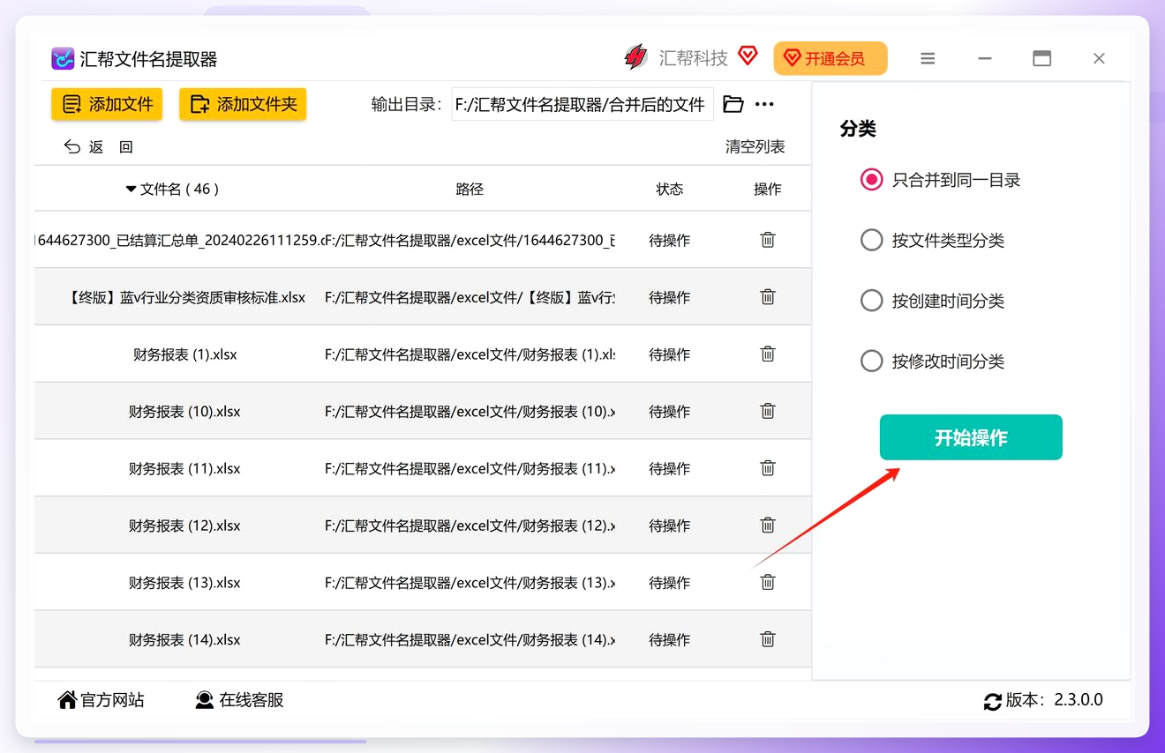Screen dimensions: 1165x753
Task: Click the three-dots more options icon
Action: coord(764,104)
